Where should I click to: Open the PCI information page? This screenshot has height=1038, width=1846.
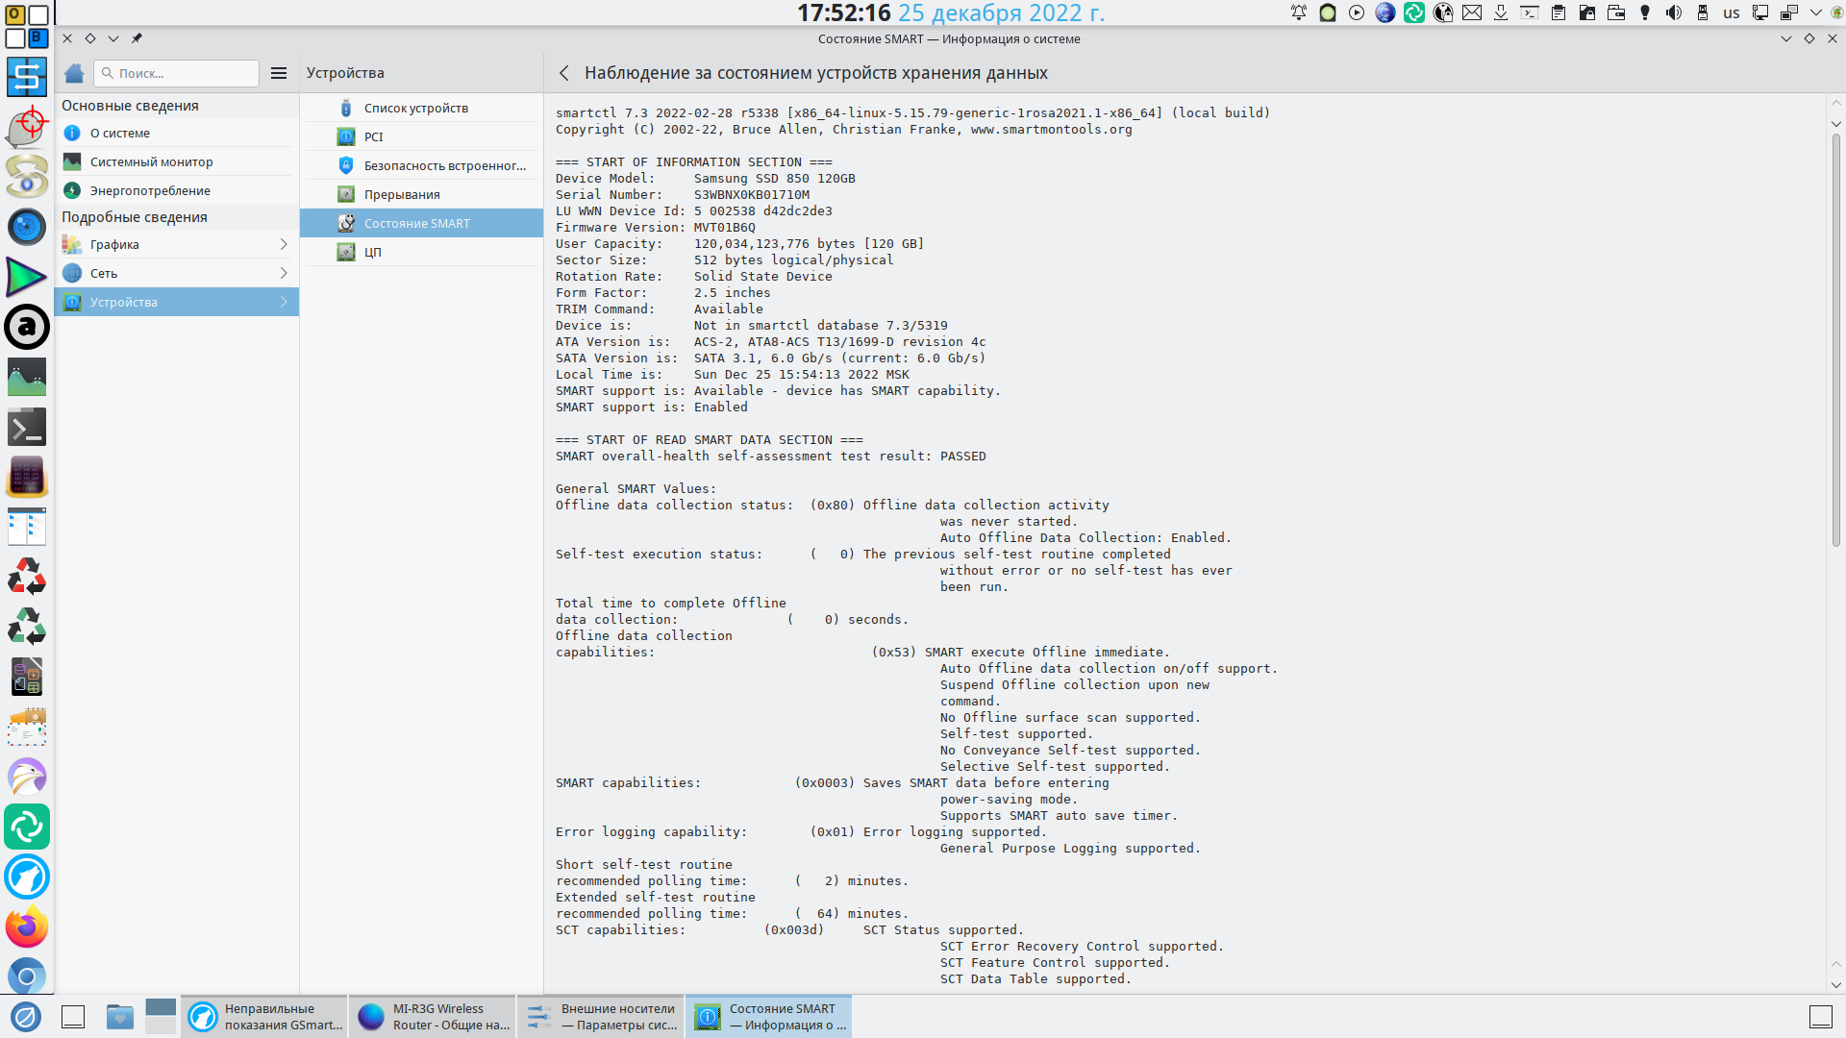374,137
